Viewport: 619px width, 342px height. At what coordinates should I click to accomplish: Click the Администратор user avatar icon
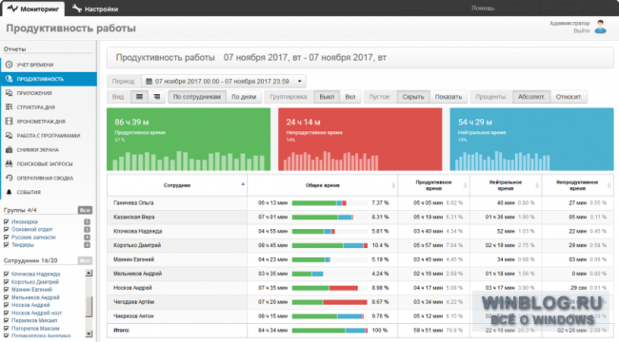pos(601,27)
